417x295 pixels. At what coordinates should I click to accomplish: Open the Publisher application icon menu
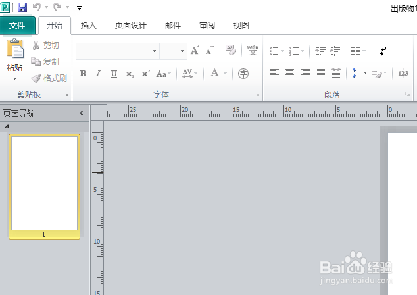point(5,7)
